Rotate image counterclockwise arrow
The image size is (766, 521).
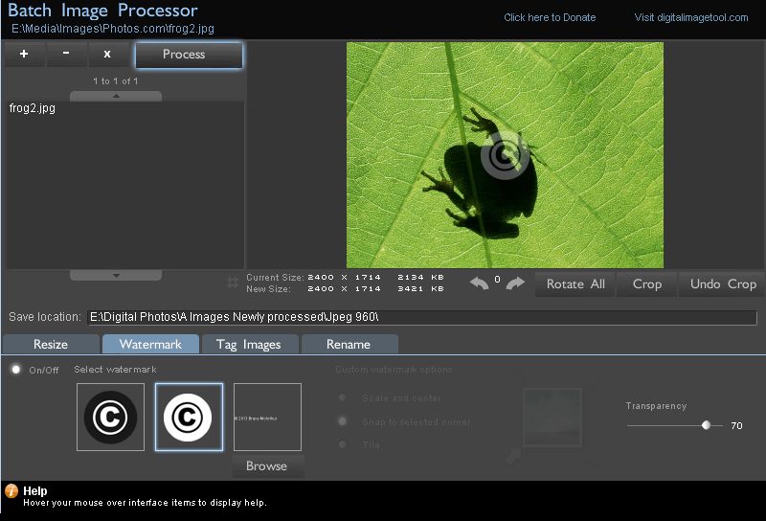480,283
